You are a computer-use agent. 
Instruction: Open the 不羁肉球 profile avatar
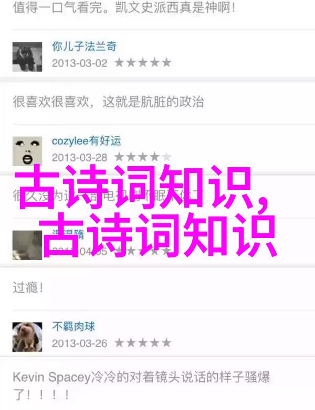pos(27,337)
